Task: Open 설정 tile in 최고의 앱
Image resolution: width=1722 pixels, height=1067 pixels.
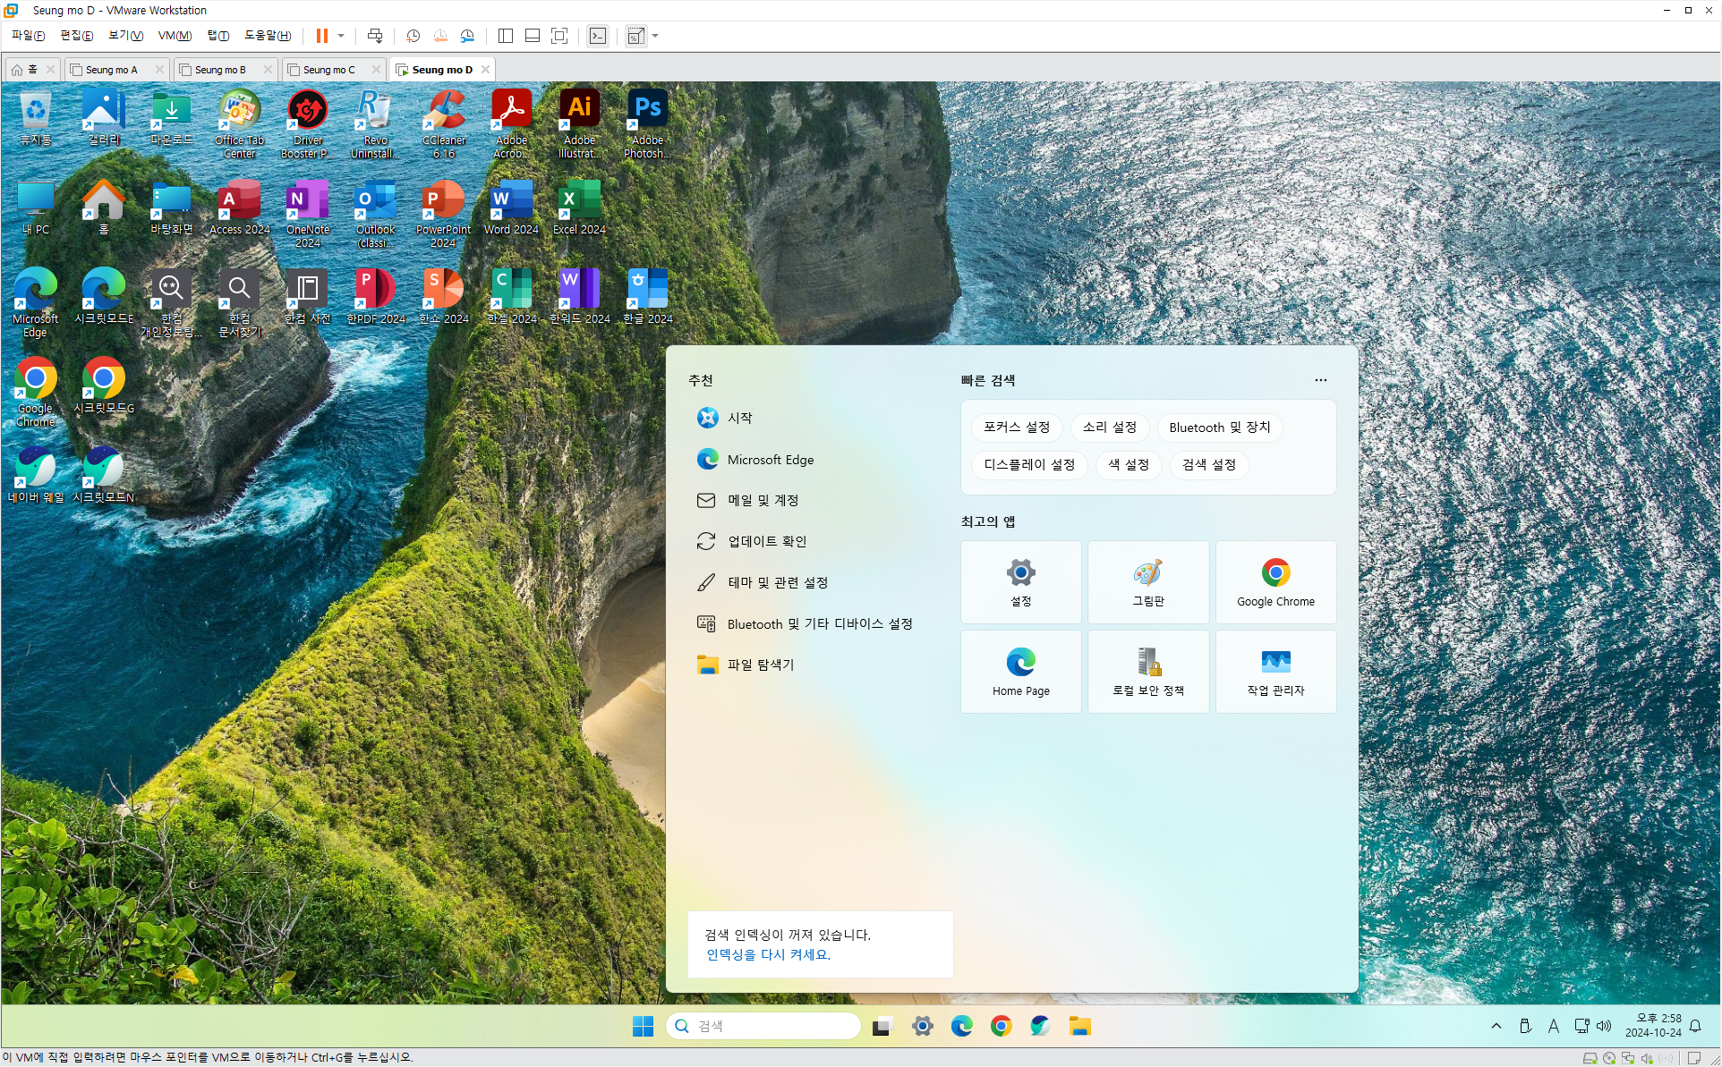Action: coord(1021,582)
